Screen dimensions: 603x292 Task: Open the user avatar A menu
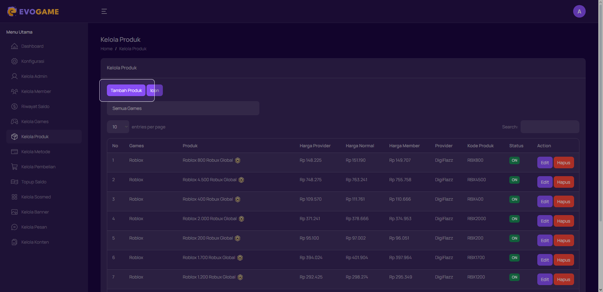click(579, 11)
